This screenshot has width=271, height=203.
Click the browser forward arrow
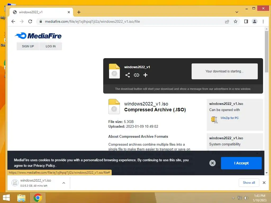point(22,21)
